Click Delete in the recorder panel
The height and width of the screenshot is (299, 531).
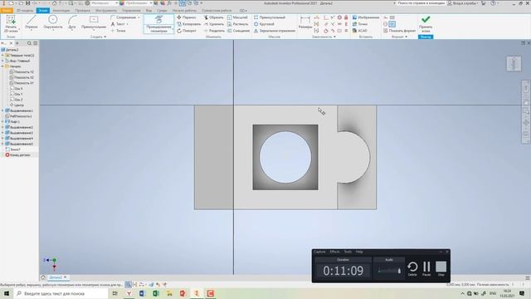(x=412, y=268)
